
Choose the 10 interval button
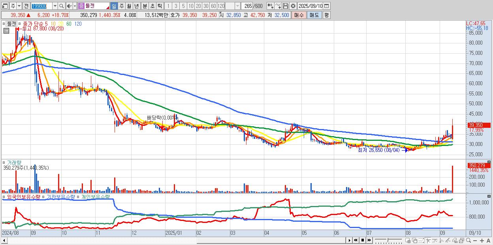[191, 6]
